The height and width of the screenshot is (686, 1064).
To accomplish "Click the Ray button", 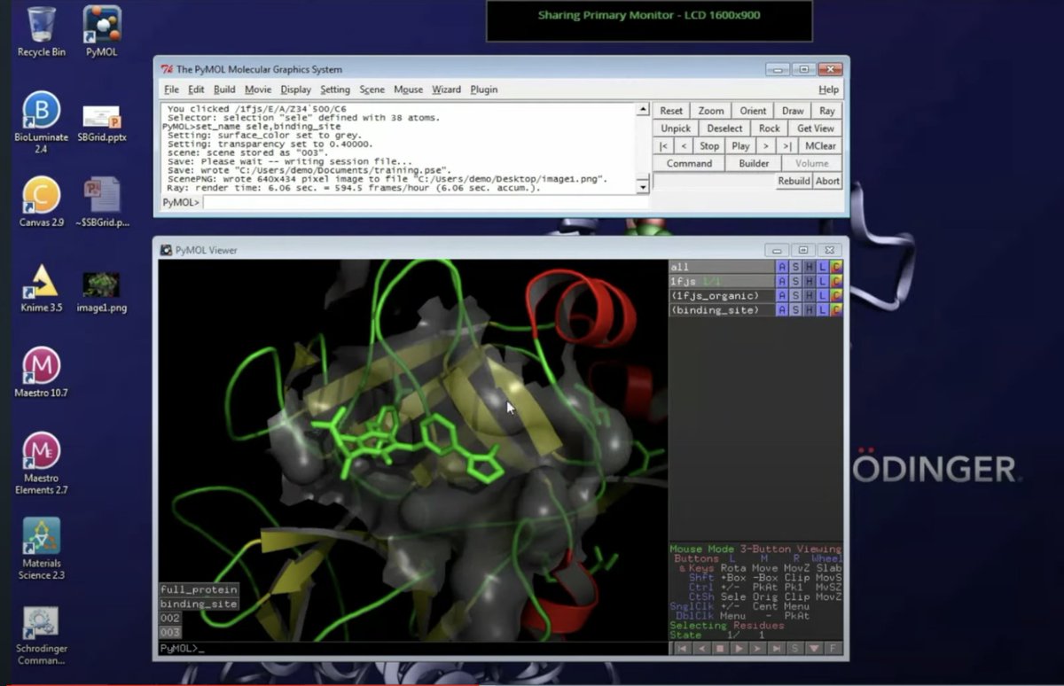I will point(826,111).
